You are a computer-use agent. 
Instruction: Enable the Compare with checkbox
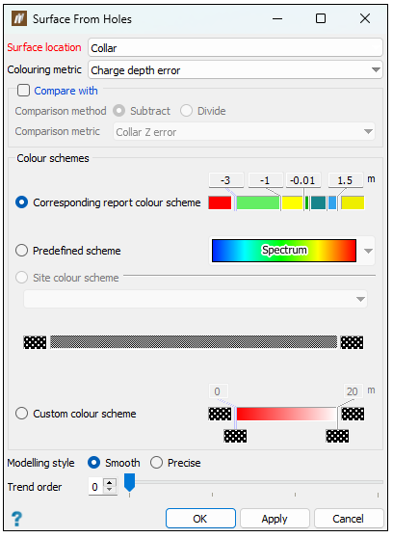click(x=24, y=91)
